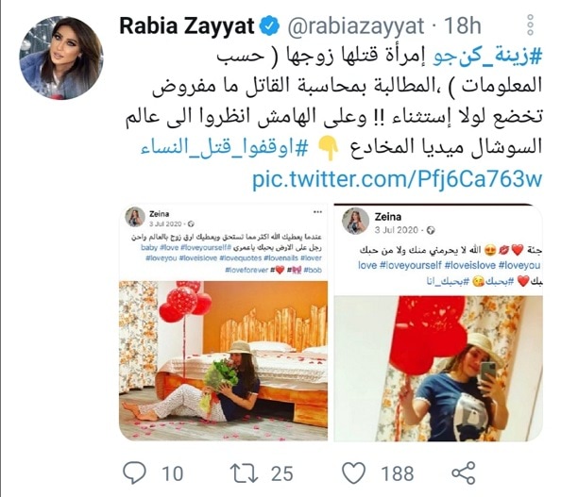Open the #اوقفوا_قتل_النساء hashtag
The image size is (561, 497).
tap(224, 148)
